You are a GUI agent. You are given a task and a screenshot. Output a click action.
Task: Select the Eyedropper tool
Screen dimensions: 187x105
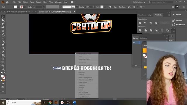click(3, 52)
